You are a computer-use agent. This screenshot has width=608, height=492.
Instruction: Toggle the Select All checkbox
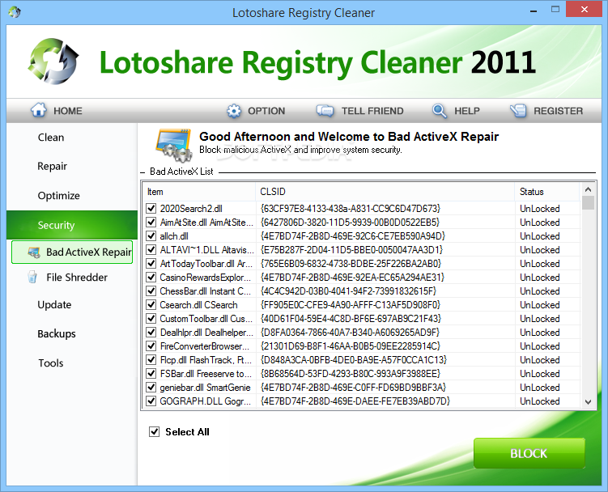(x=155, y=431)
